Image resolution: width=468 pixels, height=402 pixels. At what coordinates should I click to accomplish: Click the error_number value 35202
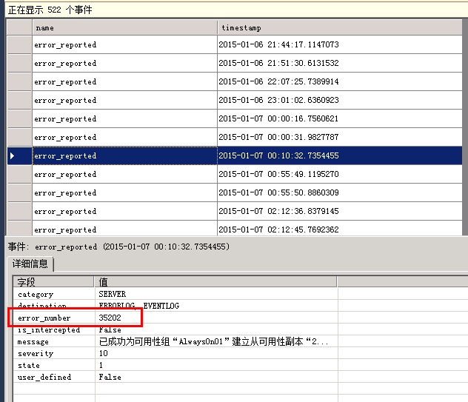coord(110,318)
